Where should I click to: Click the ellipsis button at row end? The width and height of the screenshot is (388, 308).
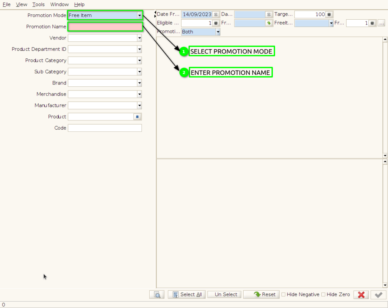pyautogui.click(x=382, y=23)
